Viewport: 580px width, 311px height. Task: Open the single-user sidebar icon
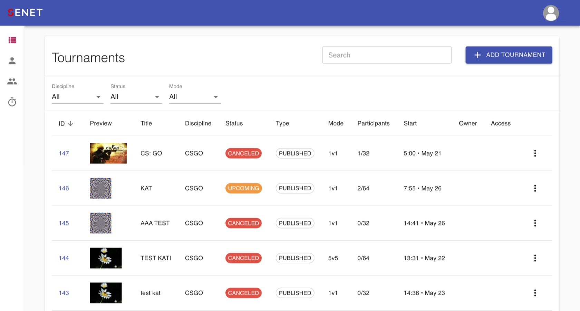click(12, 61)
